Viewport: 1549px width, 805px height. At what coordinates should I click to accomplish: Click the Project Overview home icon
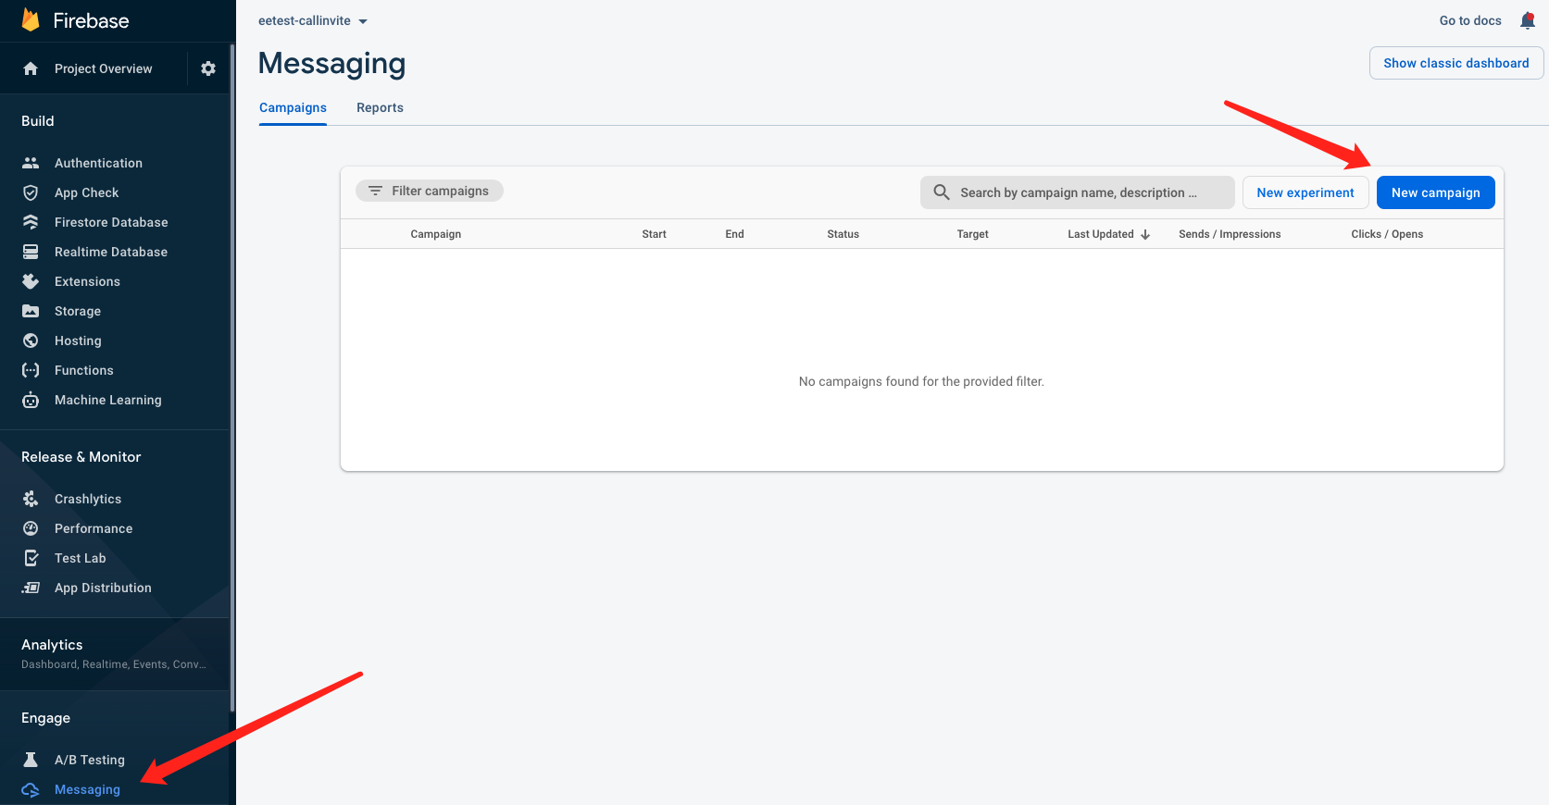pyautogui.click(x=31, y=68)
